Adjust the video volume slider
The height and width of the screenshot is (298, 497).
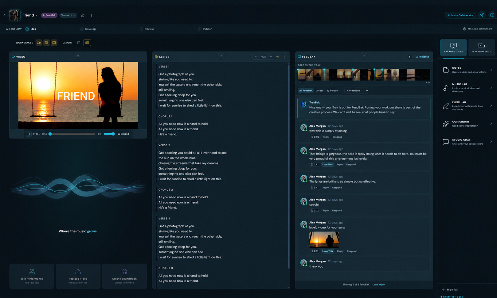[x=109, y=134]
